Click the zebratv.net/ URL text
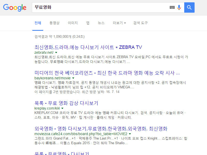Viewport: 207px width, 155px height. click(x=44, y=52)
